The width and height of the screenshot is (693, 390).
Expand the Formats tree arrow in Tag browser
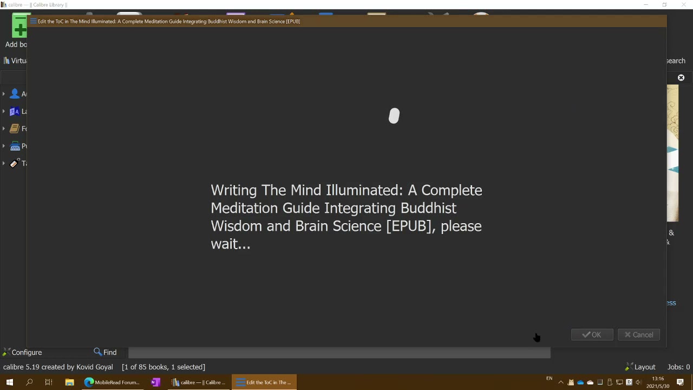click(x=4, y=128)
